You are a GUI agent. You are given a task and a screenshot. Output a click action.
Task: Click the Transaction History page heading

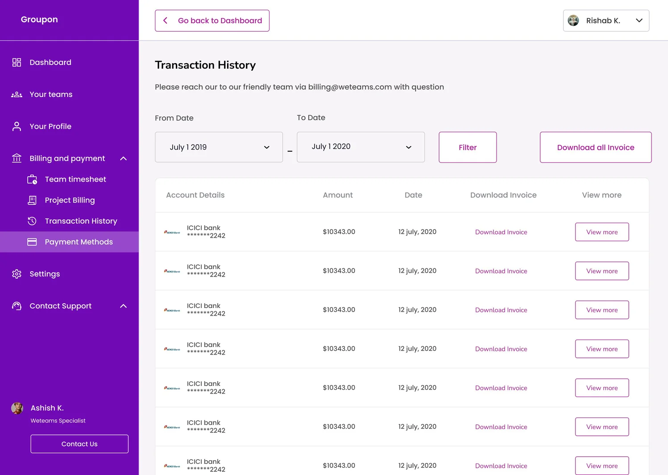(x=205, y=65)
